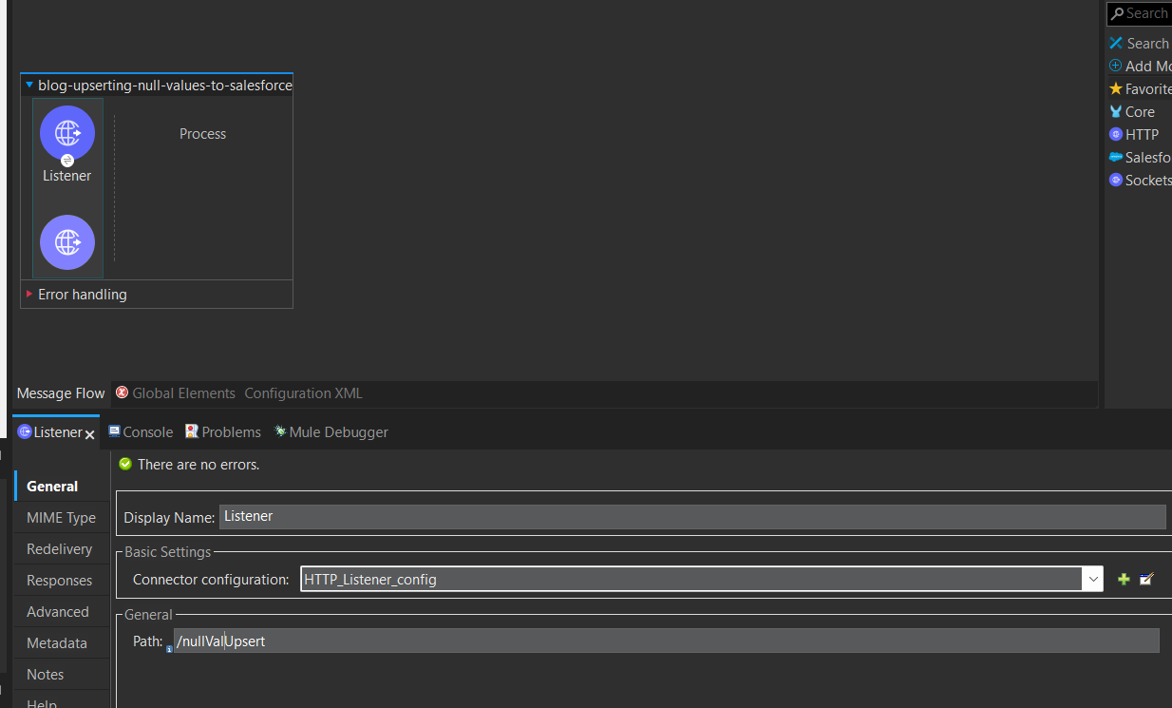This screenshot has width=1172, height=708.
Task: Select the second HTTP listener icon in flow
Action: click(67, 242)
